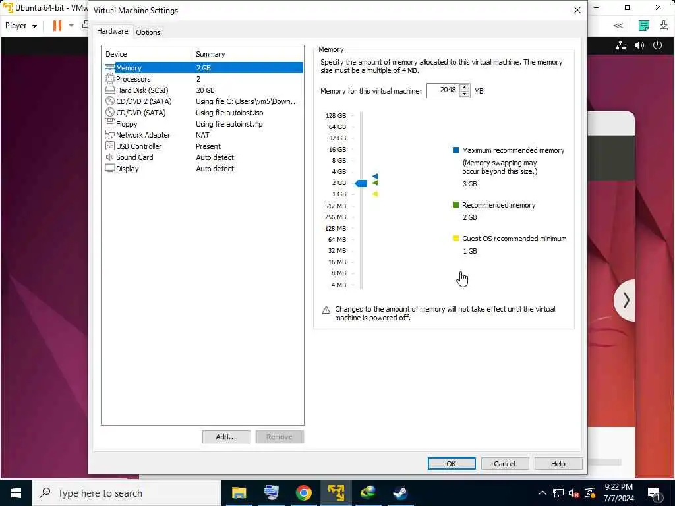The image size is (675, 506).
Task: Select the Processors chip icon
Action: [110, 79]
